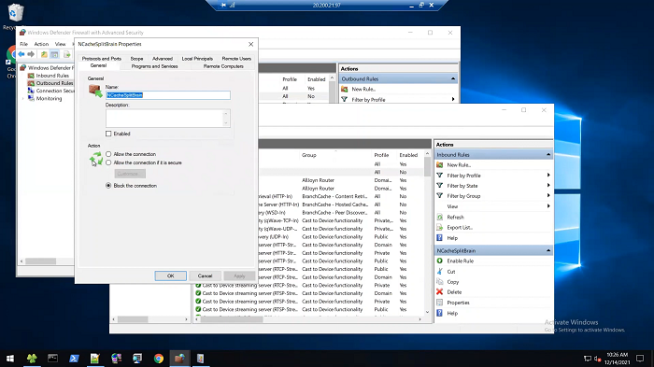Viewport: 654px width, 367px height.
Task: Open Filter by Profile under Inbound Rules
Action: (x=463, y=176)
